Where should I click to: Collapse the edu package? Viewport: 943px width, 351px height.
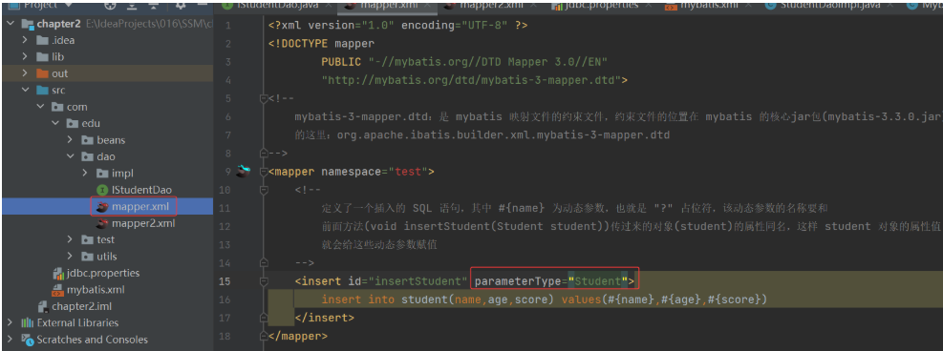(x=55, y=124)
